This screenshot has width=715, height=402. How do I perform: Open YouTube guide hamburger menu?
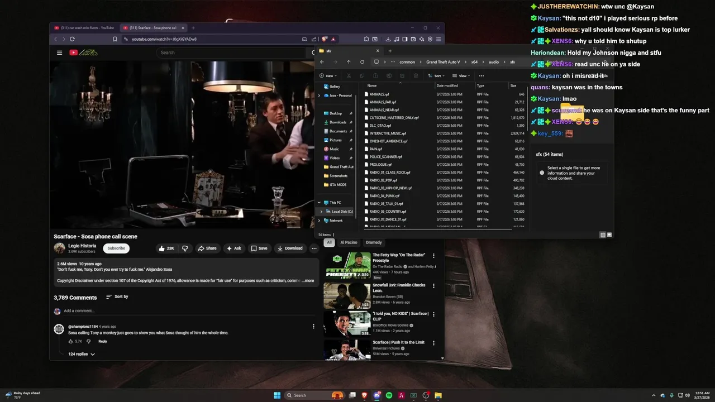59,52
